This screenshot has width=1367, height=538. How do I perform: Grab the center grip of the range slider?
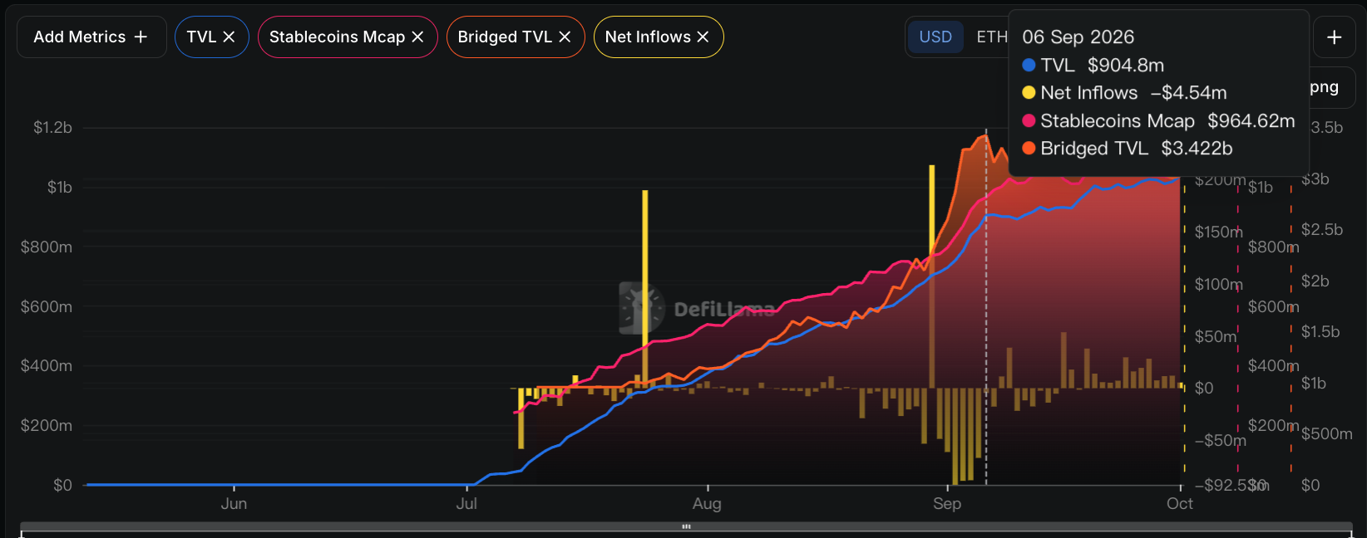(686, 526)
